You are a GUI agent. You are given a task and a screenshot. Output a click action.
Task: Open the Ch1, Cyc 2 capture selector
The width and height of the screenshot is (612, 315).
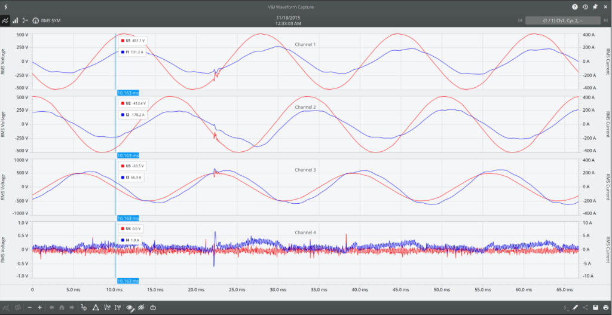(562, 20)
